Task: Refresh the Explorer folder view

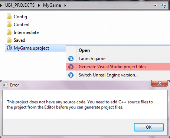Action: 164,5
